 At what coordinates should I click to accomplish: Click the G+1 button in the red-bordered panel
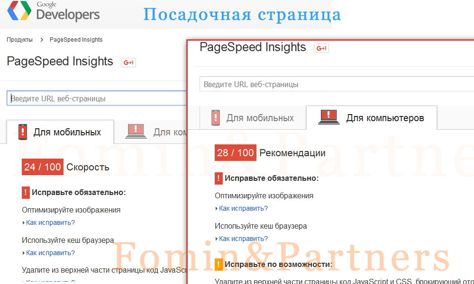click(321, 48)
